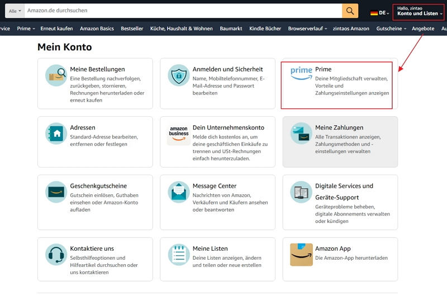Expand the Alle search category dropdown

tap(16, 11)
